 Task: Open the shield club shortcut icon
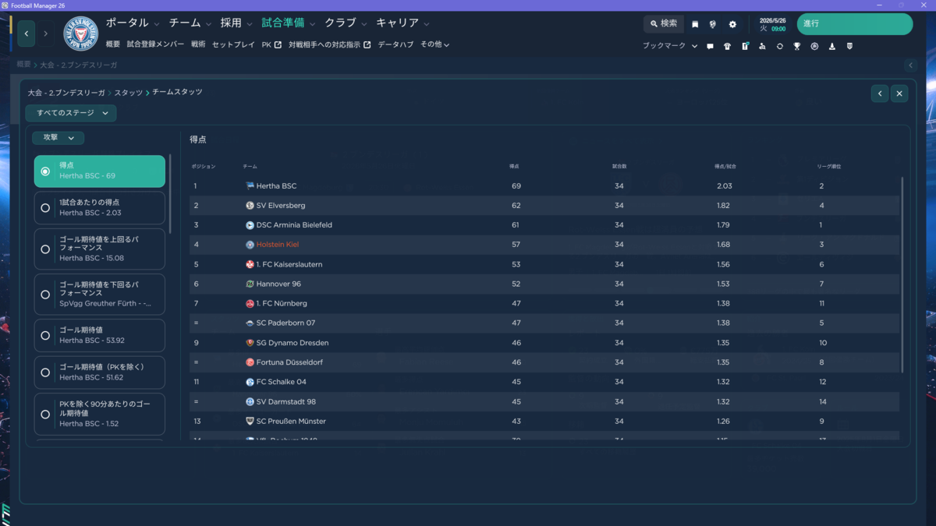pyautogui.click(x=849, y=46)
